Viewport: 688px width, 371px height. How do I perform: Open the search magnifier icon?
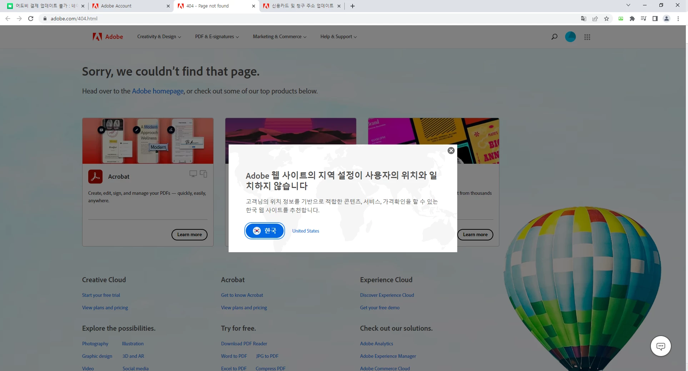pos(554,37)
